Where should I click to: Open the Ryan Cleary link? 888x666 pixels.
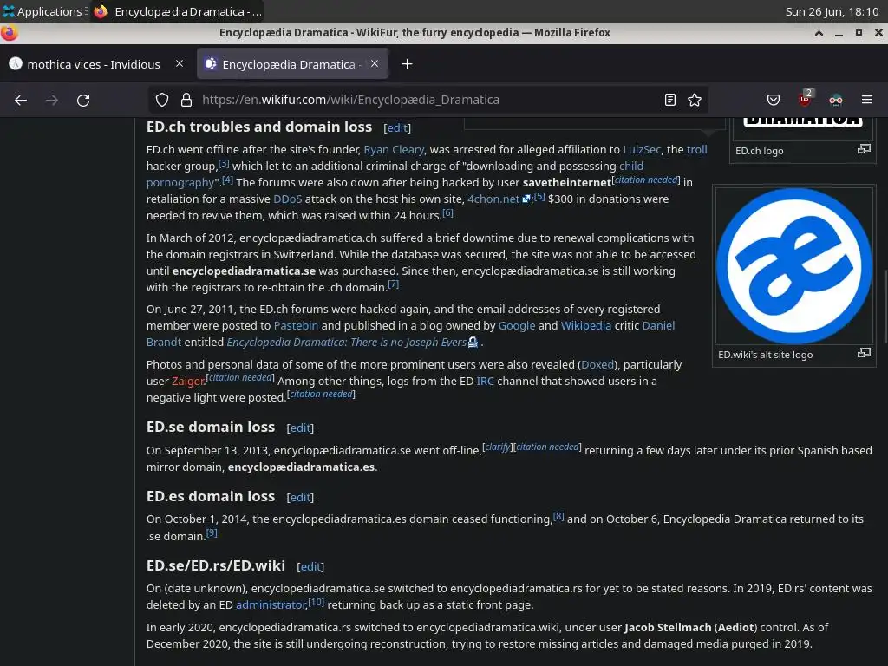coord(394,149)
